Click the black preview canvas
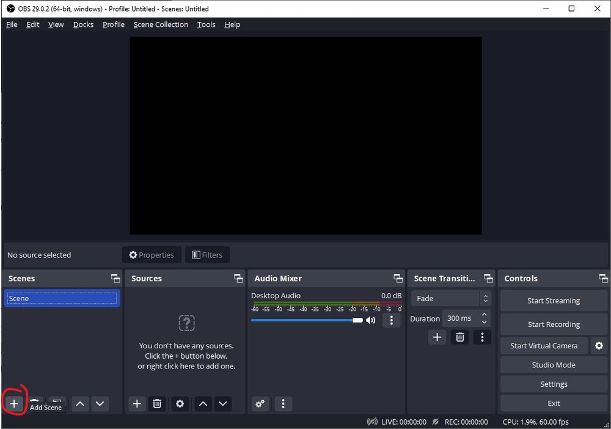Viewport: 611px width, 429px height. coord(305,136)
